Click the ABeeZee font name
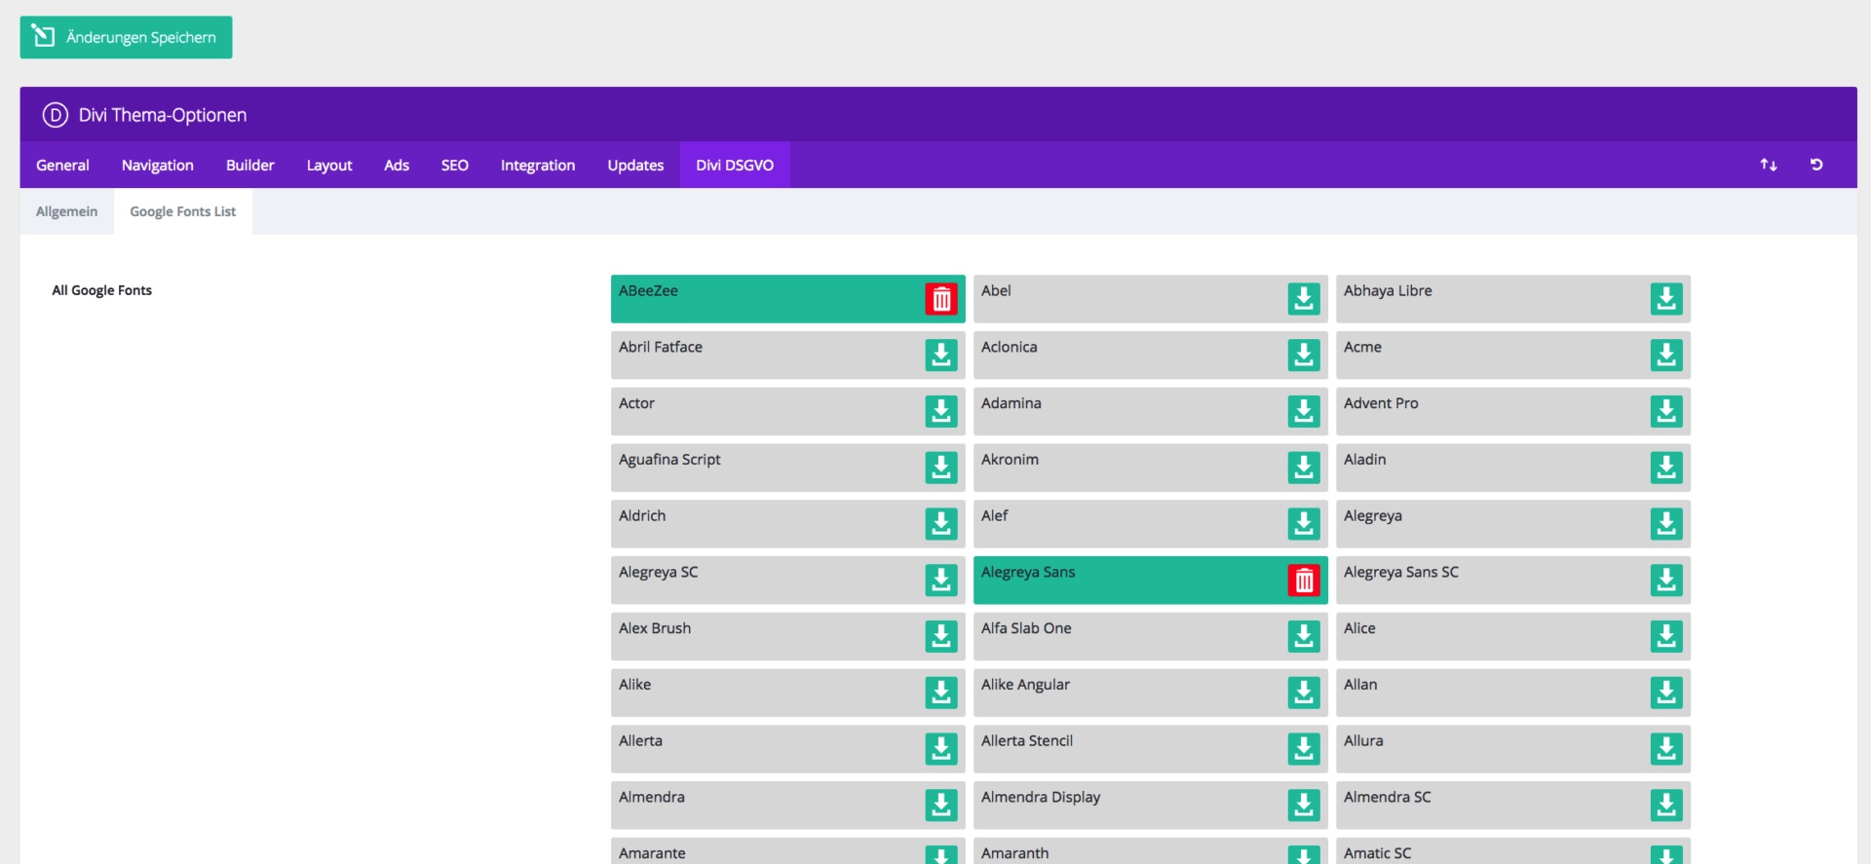 [648, 290]
